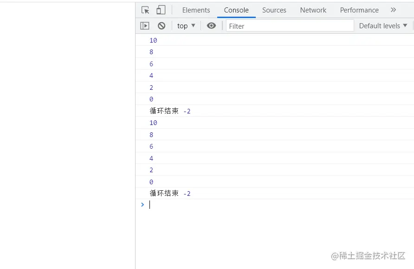Create a live expression with the eye icon
Screen dimensions: 414x269
coord(211,25)
